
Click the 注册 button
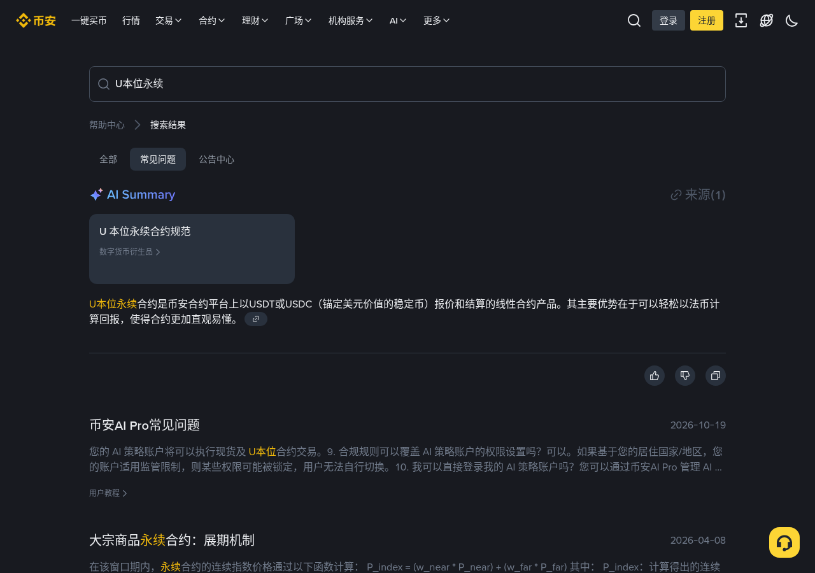click(x=707, y=20)
